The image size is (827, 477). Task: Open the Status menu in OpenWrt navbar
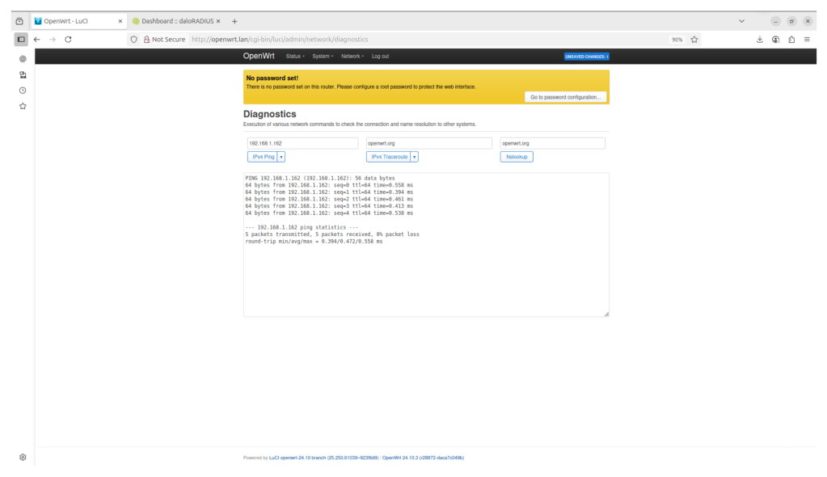tap(295, 57)
